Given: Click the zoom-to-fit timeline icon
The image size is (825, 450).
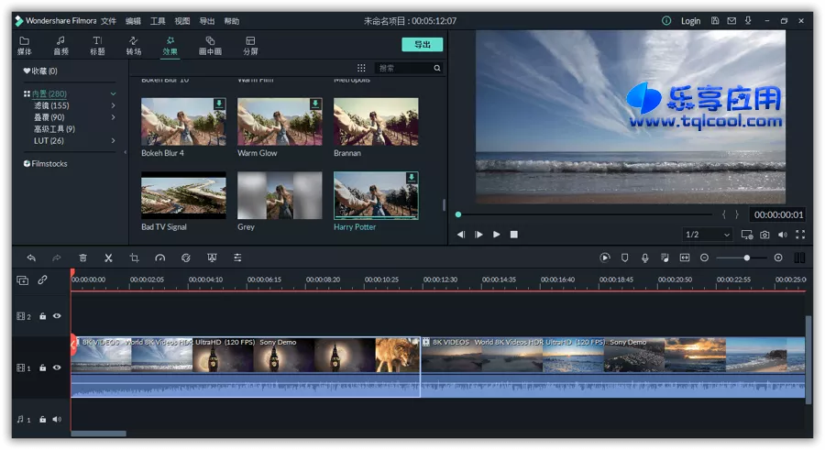Looking at the screenshot, I should click(x=685, y=258).
